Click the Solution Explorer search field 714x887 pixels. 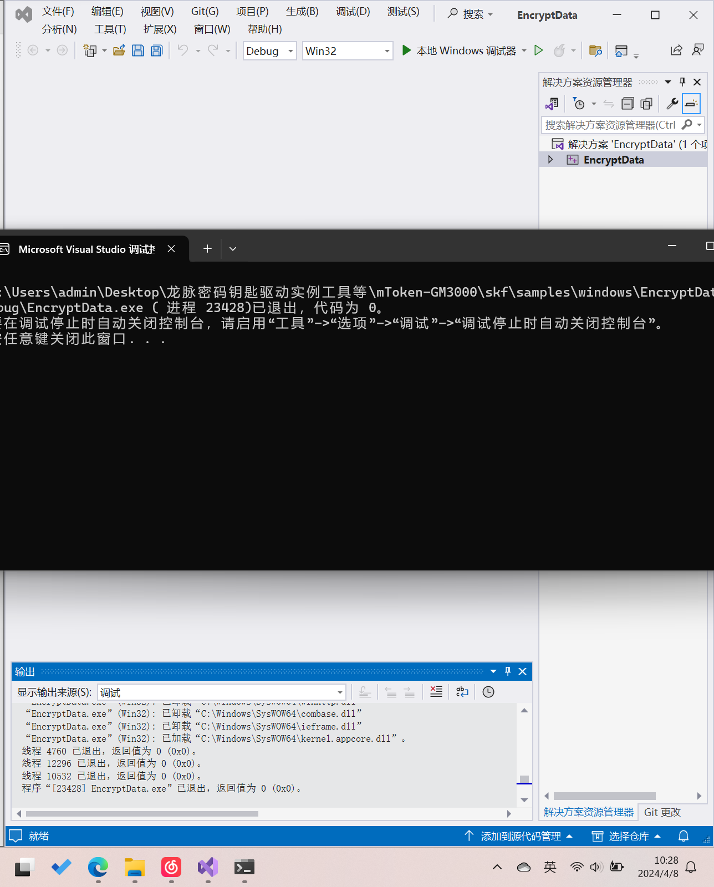click(610, 125)
